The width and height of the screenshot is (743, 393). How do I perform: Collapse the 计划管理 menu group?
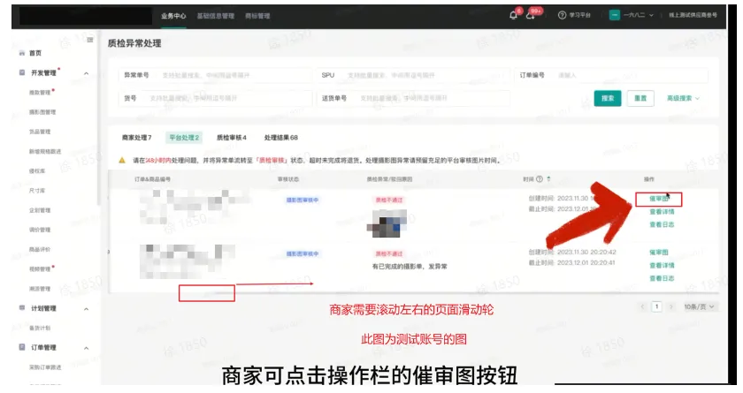tap(87, 309)
